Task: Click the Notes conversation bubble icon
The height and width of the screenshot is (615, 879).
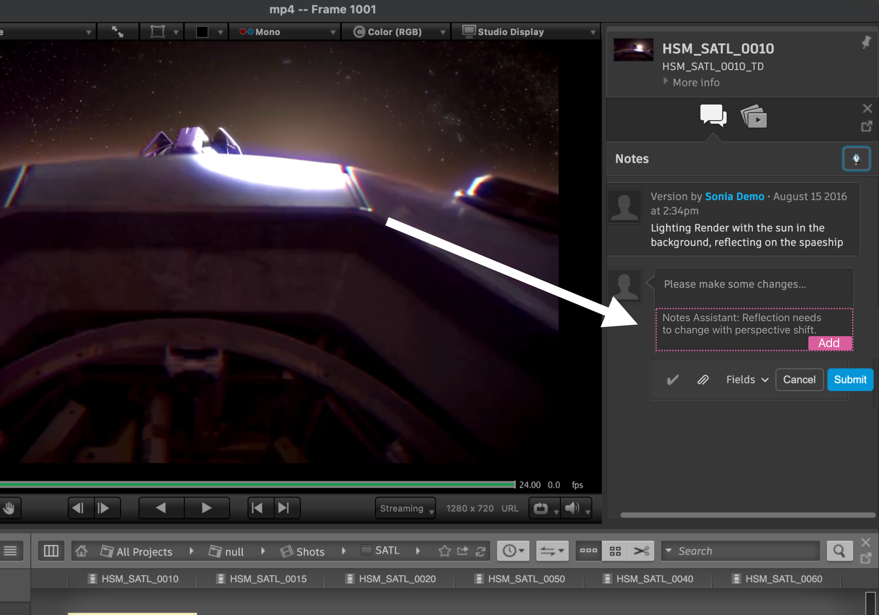Action: pos(713,115)
